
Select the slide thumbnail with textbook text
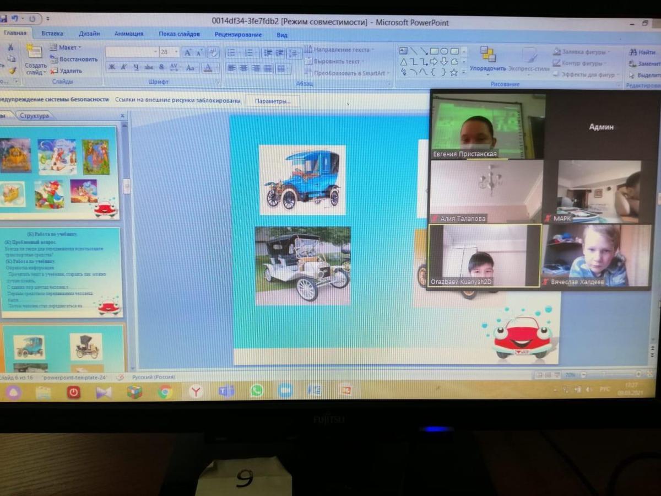62,271
